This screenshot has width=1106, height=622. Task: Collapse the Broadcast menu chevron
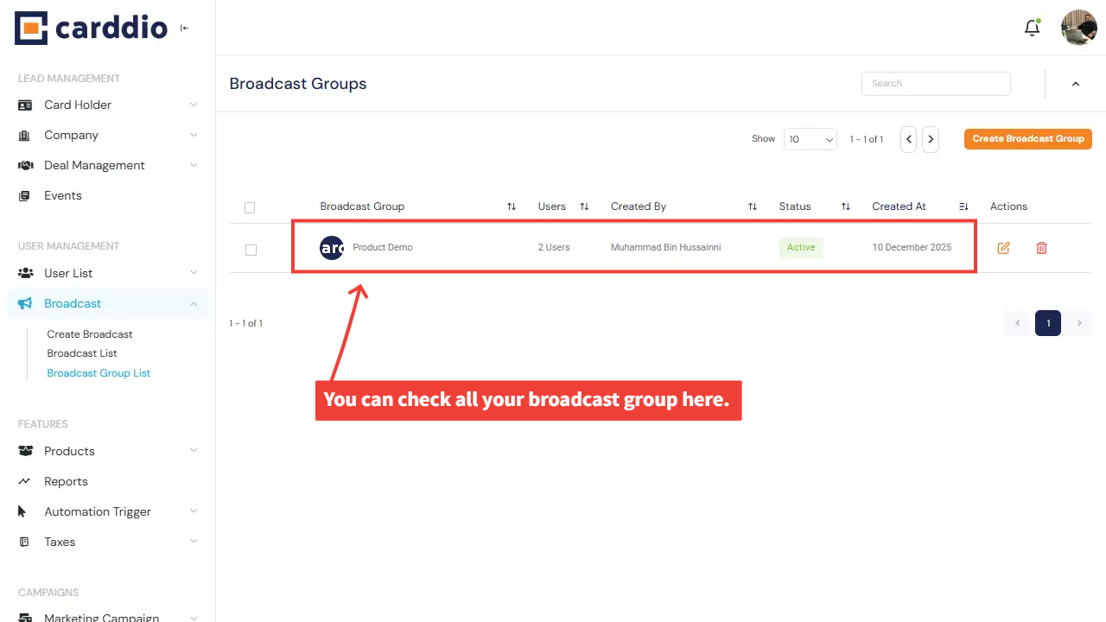click(x=195, y=303)
